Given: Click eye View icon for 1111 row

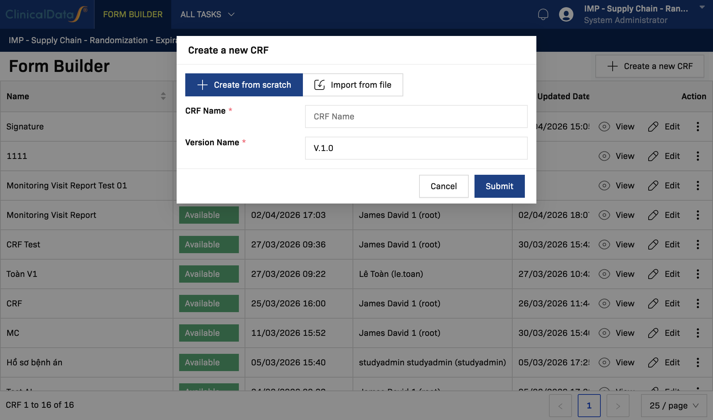Looking at the screenshot, I should (604, 156).
